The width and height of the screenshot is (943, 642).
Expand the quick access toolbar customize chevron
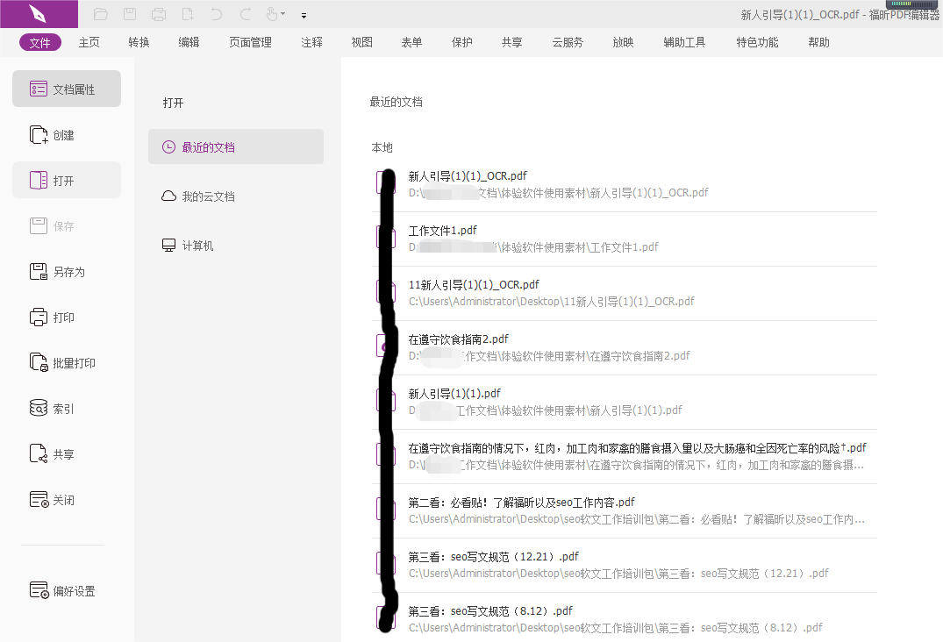[303, 15]
